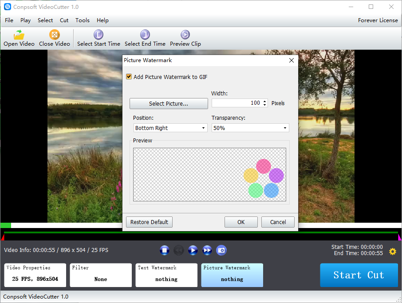The image size is (402, 303).
Task: Open the Text Watermark panel
Action: point(166,275)
